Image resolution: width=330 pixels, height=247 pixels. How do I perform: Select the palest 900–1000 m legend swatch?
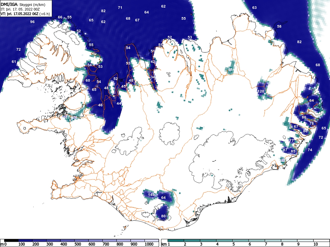pos(138,240)
